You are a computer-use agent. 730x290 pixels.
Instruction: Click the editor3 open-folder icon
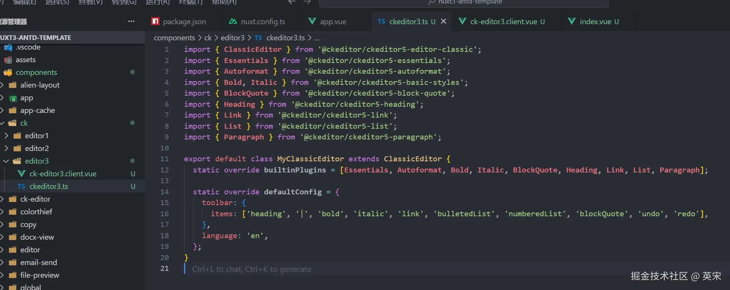point(17,161)
